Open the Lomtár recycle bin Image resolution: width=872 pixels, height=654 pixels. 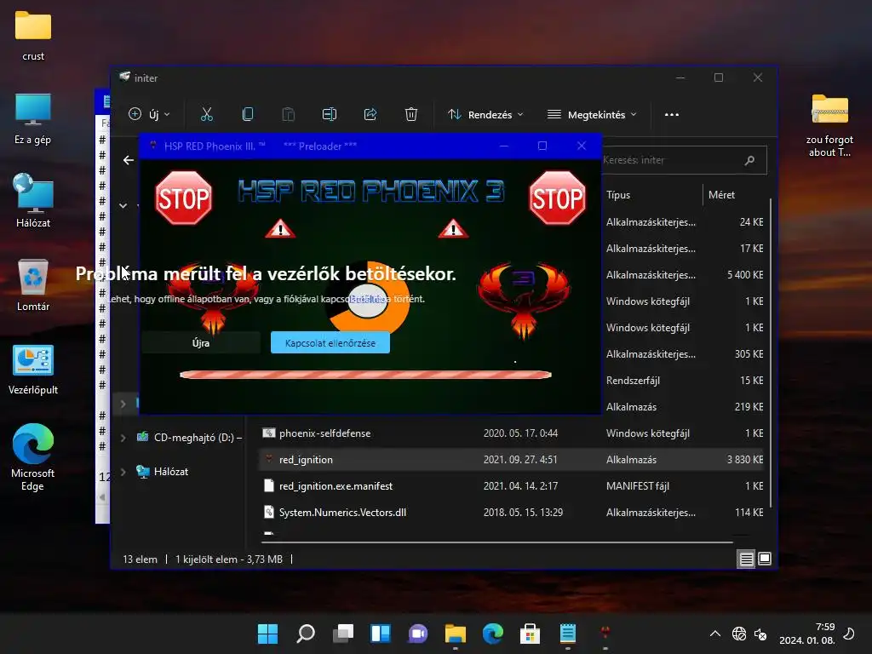coord(33,284)
